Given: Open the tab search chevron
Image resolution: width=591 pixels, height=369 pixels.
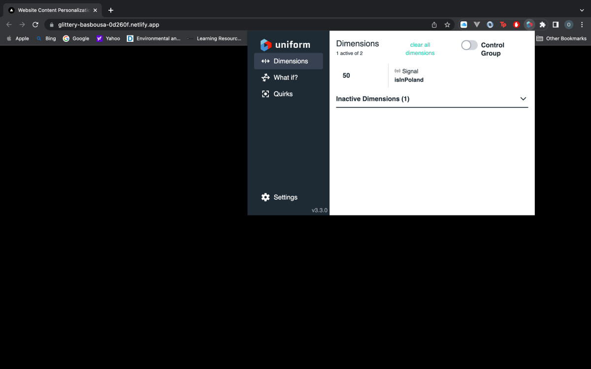Looking at the screenshot, I should point(582,10).
